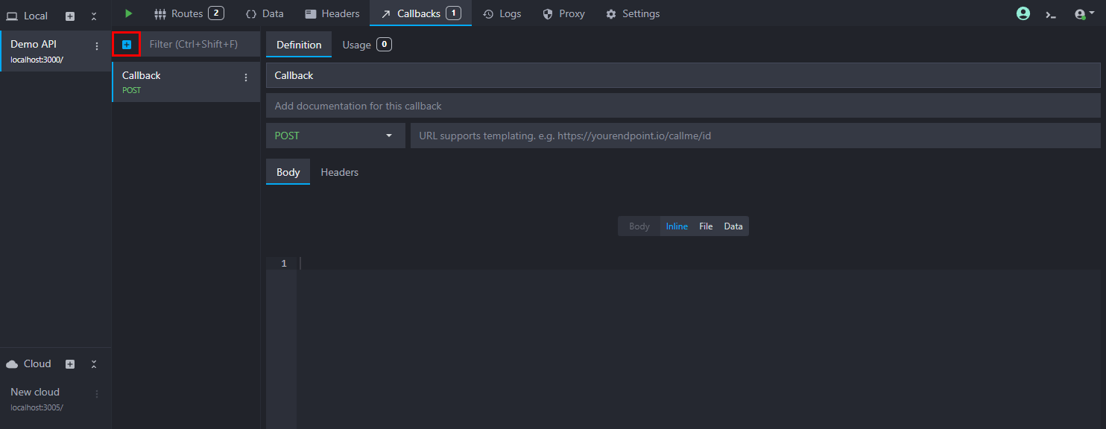Switch body type to File
1106x429 pixels.
706,226
